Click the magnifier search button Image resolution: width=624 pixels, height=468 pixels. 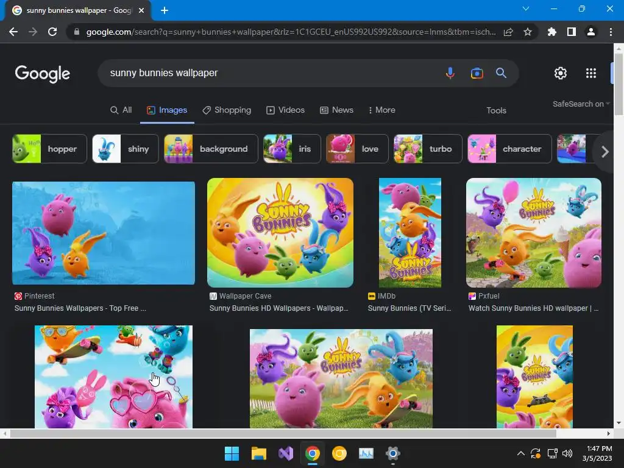tap(501, 73)
